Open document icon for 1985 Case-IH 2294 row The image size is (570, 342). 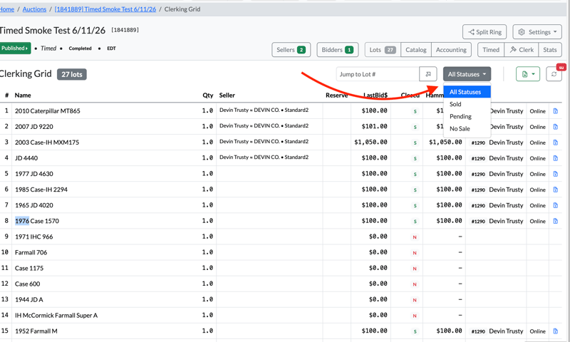pos(556,190)
